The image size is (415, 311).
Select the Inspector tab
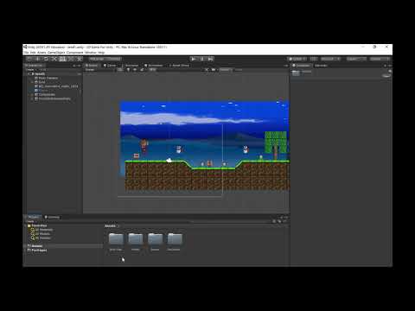click(x=301, y=66)
